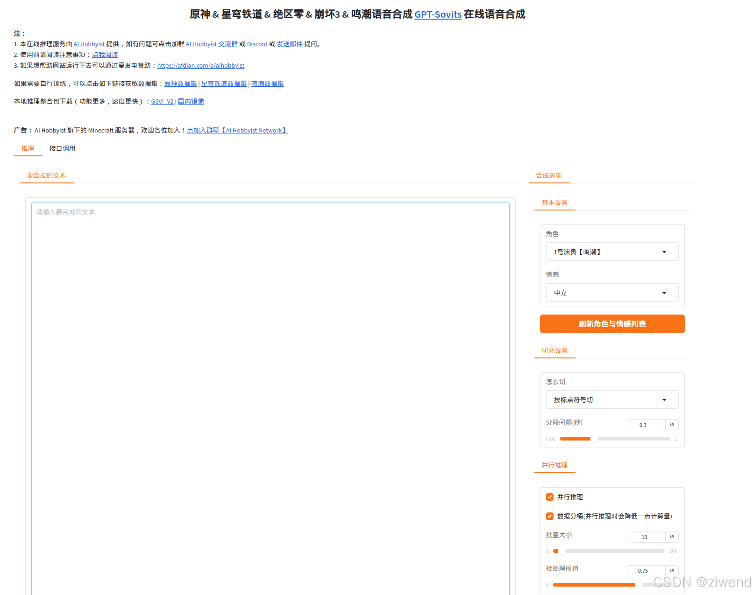Open the 点我阅读 notes link
The width and height of the screenshot is (753, 595).
(x=105, y=55)
